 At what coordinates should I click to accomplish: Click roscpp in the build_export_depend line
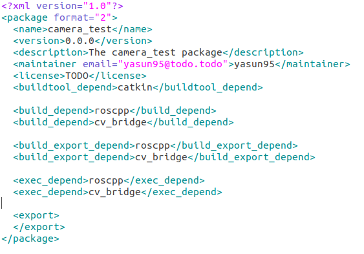[153, 145]
